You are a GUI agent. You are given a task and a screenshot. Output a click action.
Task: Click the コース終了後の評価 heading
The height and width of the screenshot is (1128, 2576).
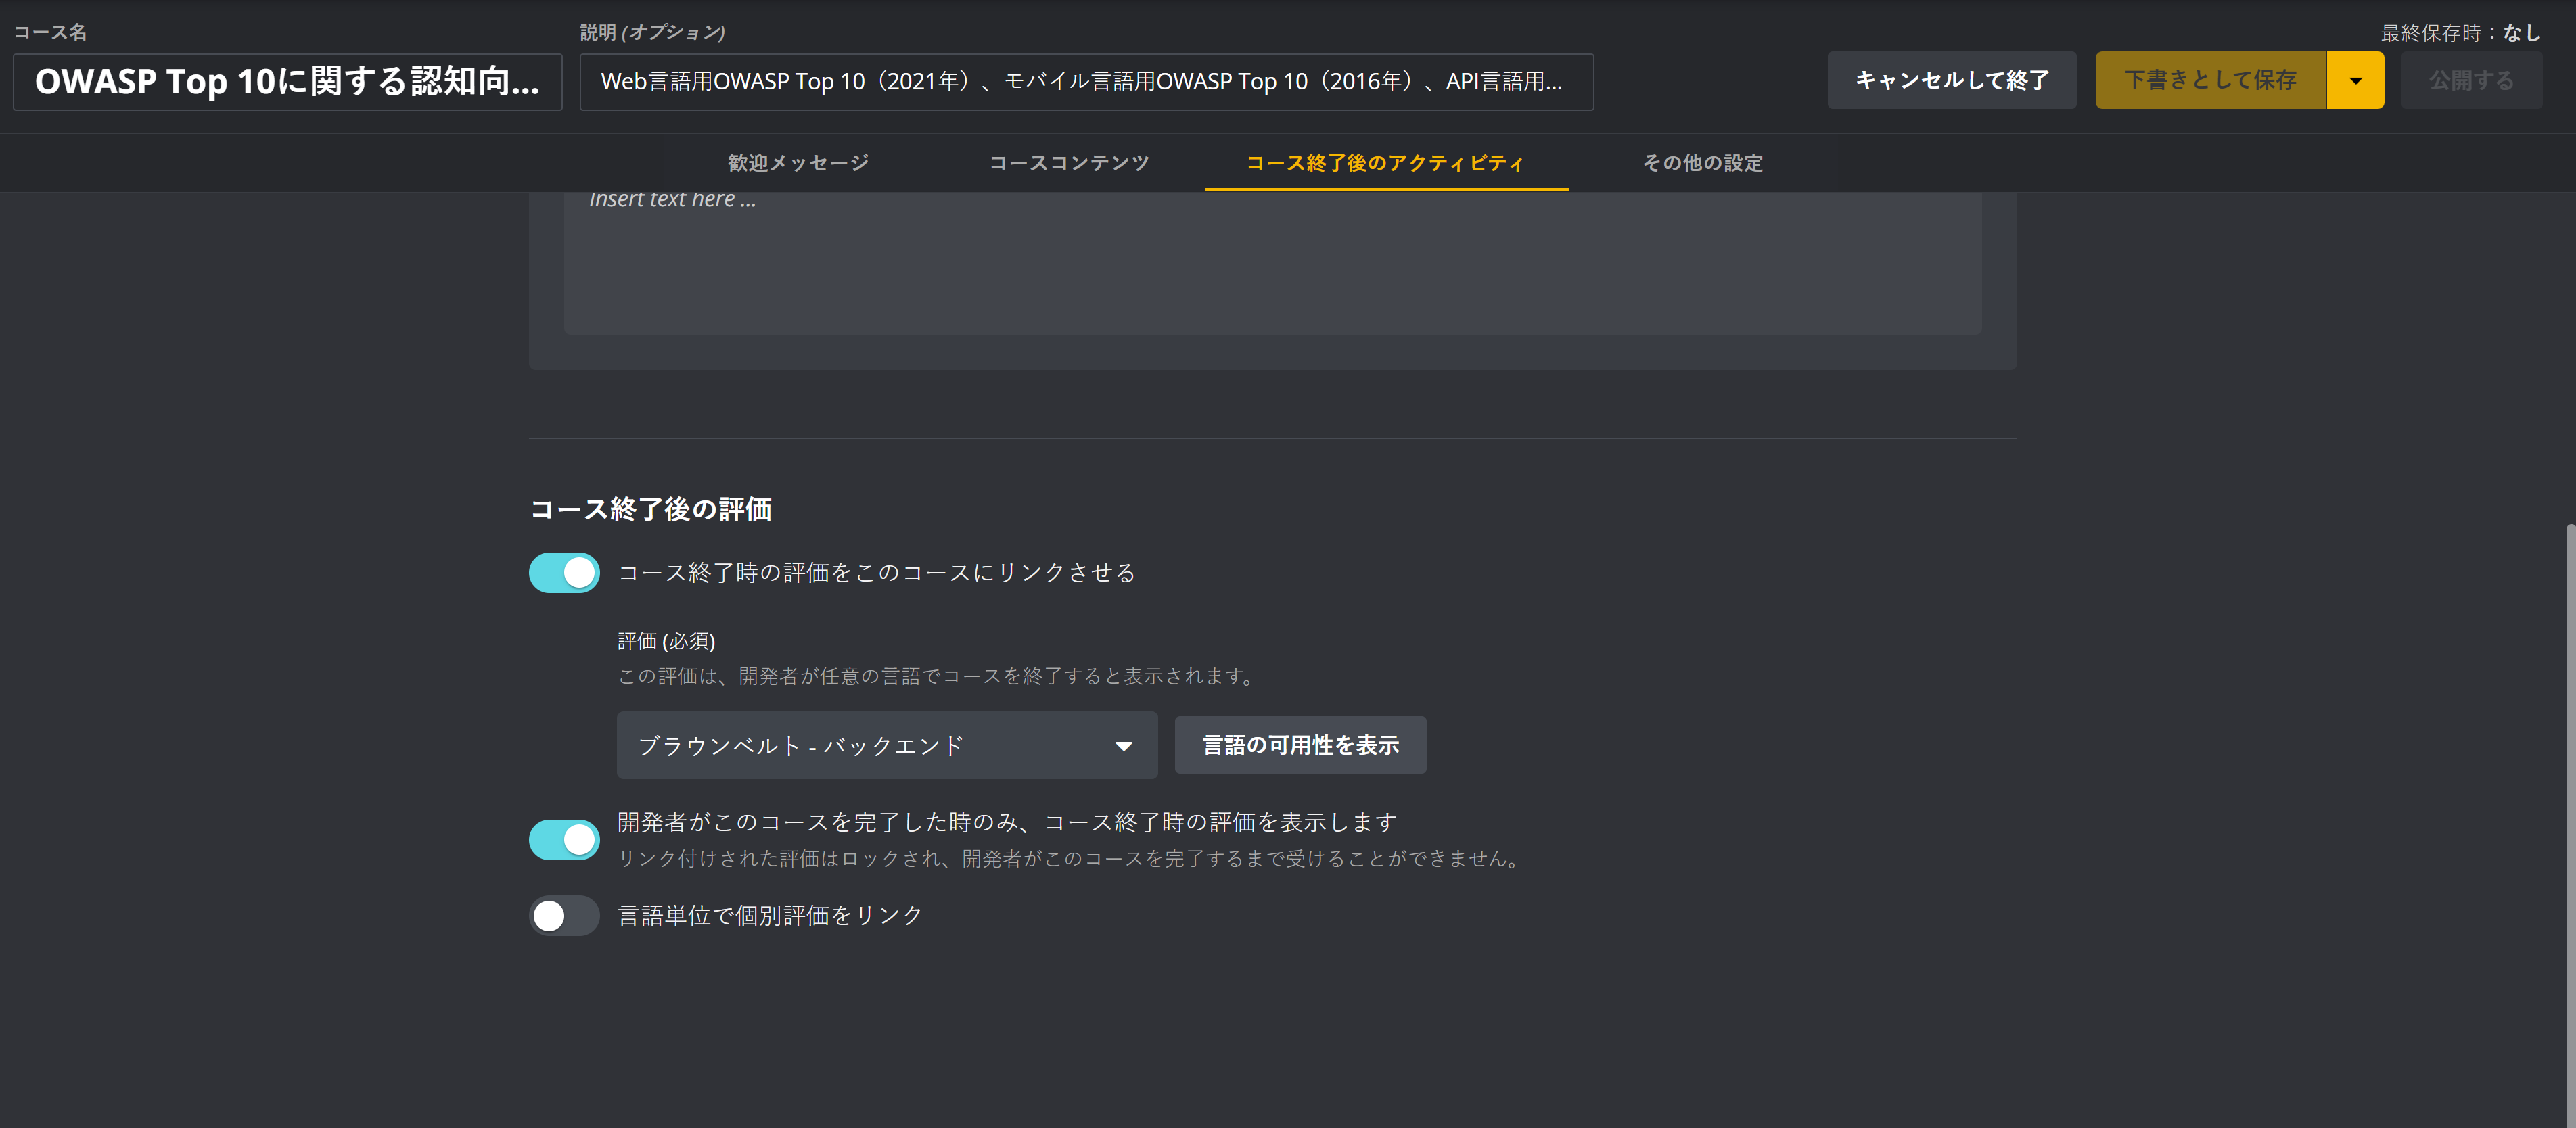650,509
